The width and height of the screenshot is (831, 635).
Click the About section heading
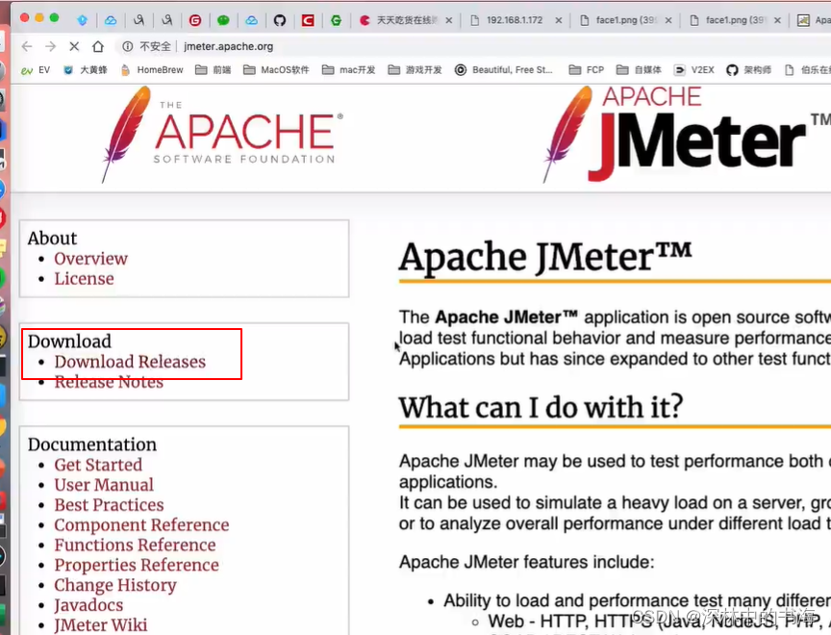52,239
